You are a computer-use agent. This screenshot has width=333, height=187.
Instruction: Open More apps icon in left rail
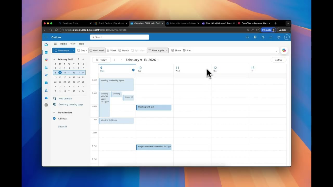46,105
